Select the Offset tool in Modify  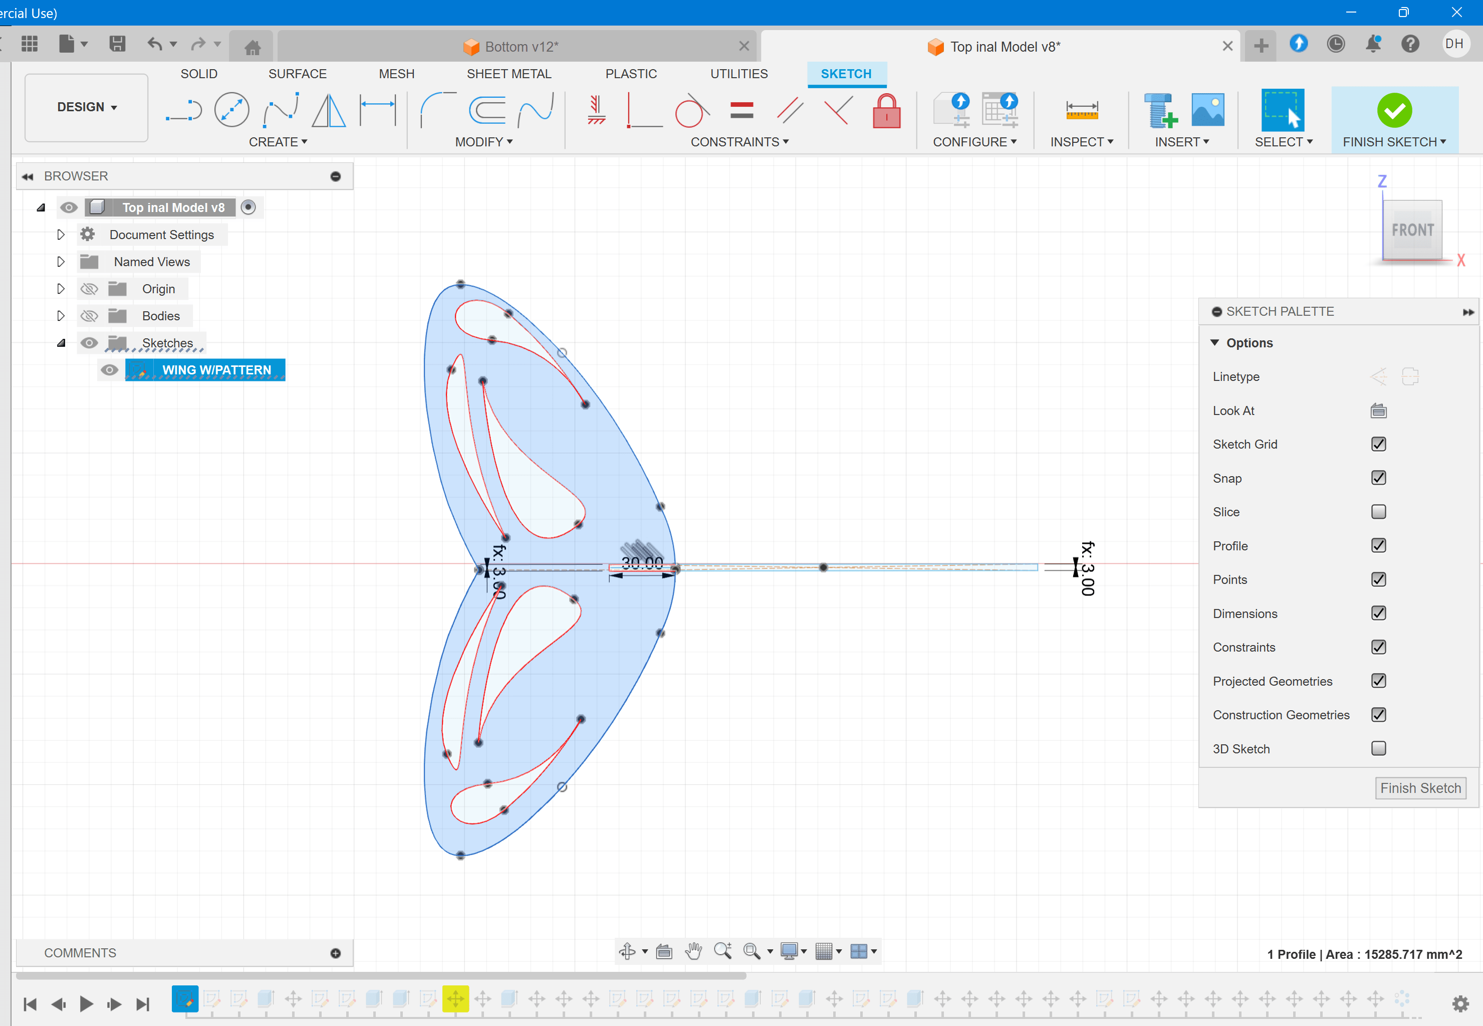click(x=487, y=110)
